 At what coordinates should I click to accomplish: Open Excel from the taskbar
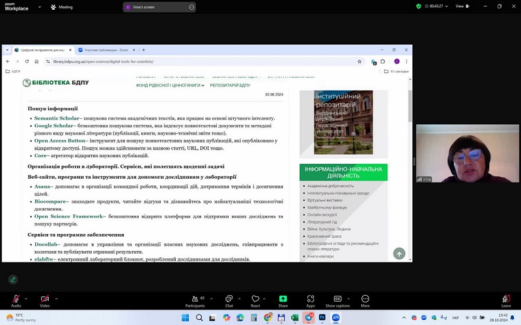coord(295,318)
